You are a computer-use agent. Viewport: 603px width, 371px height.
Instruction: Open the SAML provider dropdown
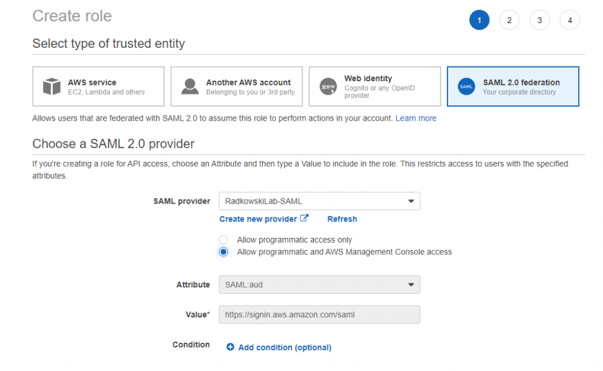tap(320, 201)
